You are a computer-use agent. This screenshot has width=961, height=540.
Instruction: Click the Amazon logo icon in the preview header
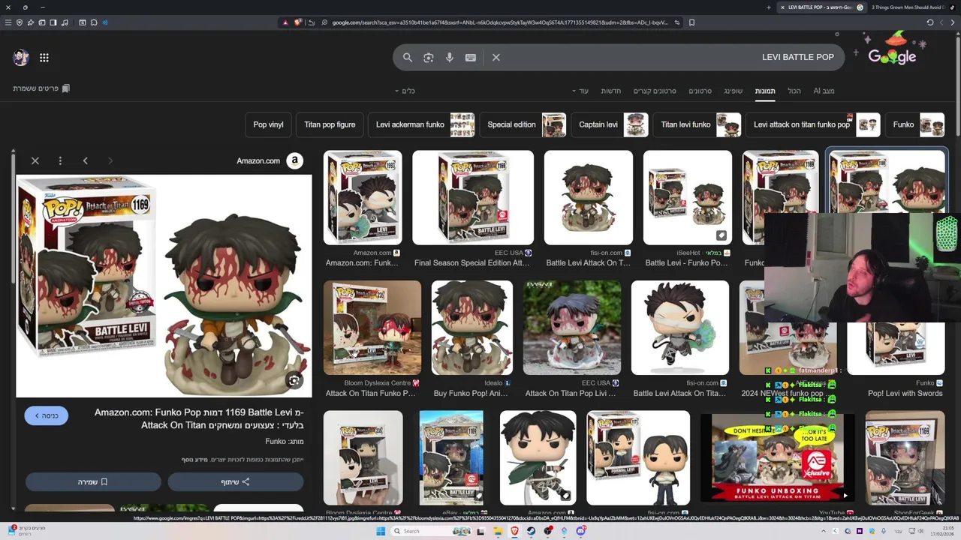pyautogui.click(x=295, y=160)
